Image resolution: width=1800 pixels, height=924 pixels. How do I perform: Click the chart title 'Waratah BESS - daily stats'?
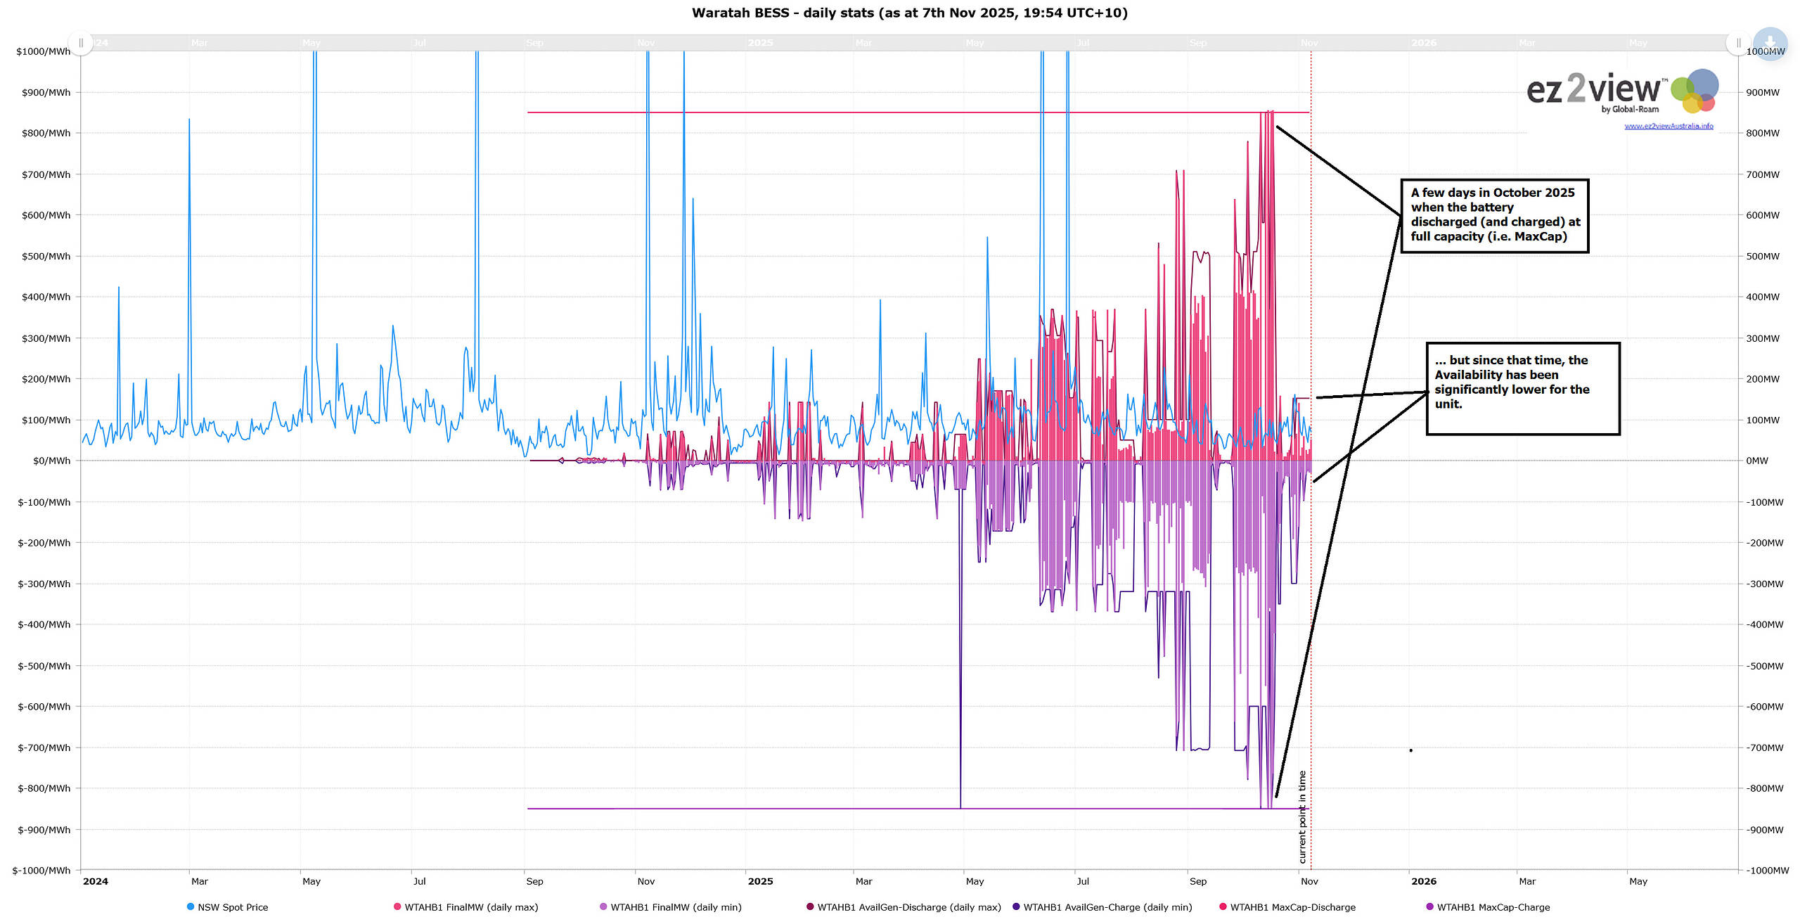click(909, 13)
